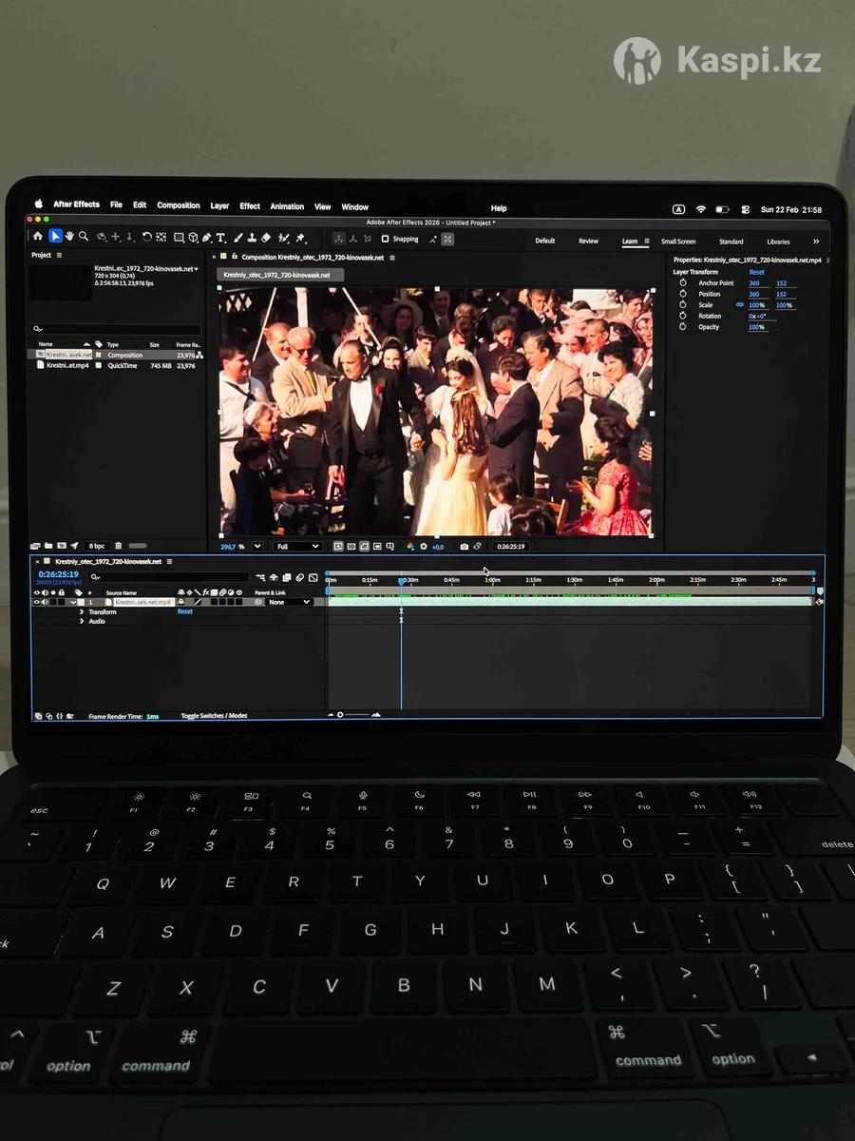Expand the Transform property group
855x1141 pixels.
tap(82, 612)
